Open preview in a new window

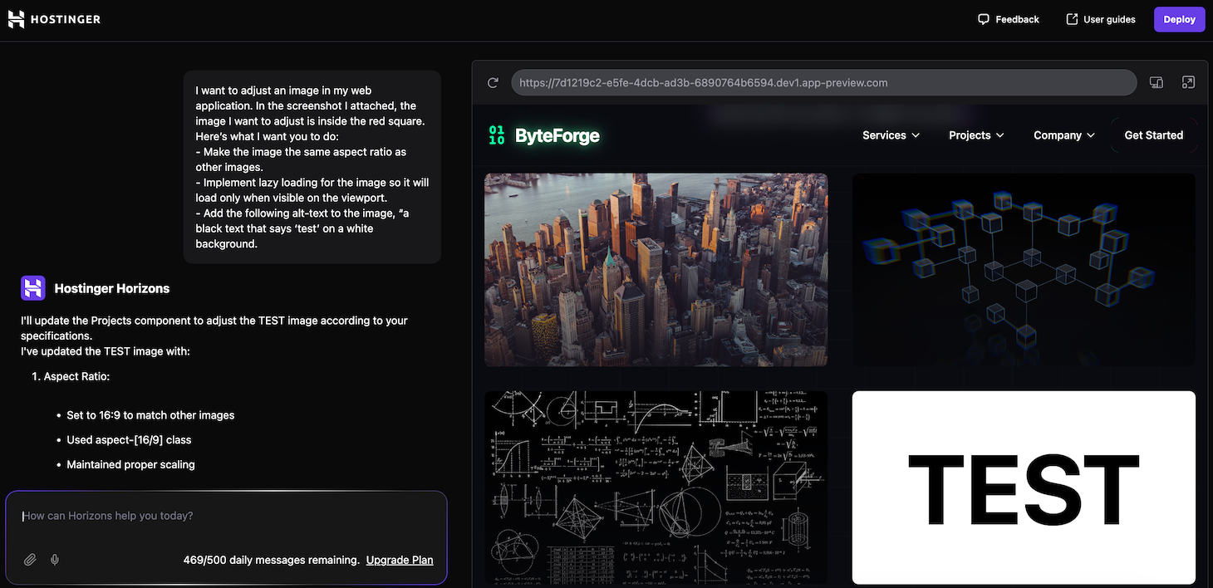pyautogui.click(x=1188, y=82)
